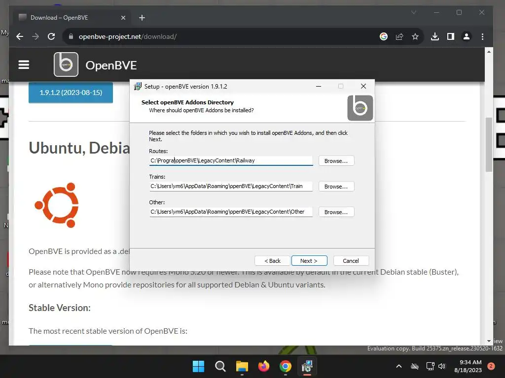Toggle Chrome side panel
The width and height of the screenshot is (505, 378).
(x=451, y=36)
